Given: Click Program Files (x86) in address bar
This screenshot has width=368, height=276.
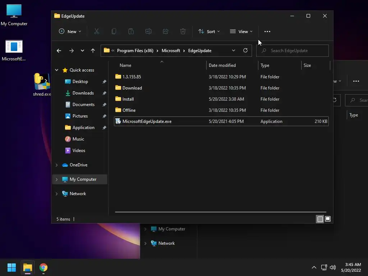Looking at the screenshot, I should pyautogui.click(x=135, y=51).
